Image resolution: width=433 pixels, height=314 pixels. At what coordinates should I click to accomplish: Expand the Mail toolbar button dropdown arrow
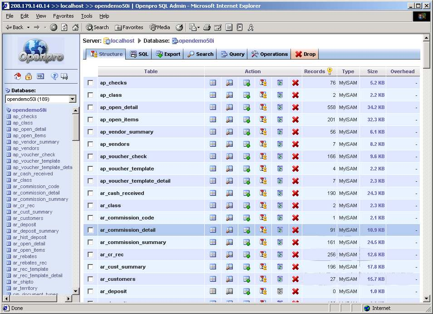[x=198, y=27]
